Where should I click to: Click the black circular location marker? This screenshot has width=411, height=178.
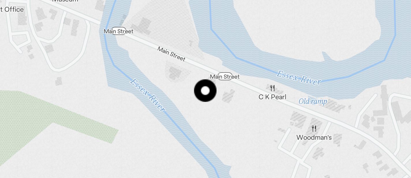click(205, 91)
